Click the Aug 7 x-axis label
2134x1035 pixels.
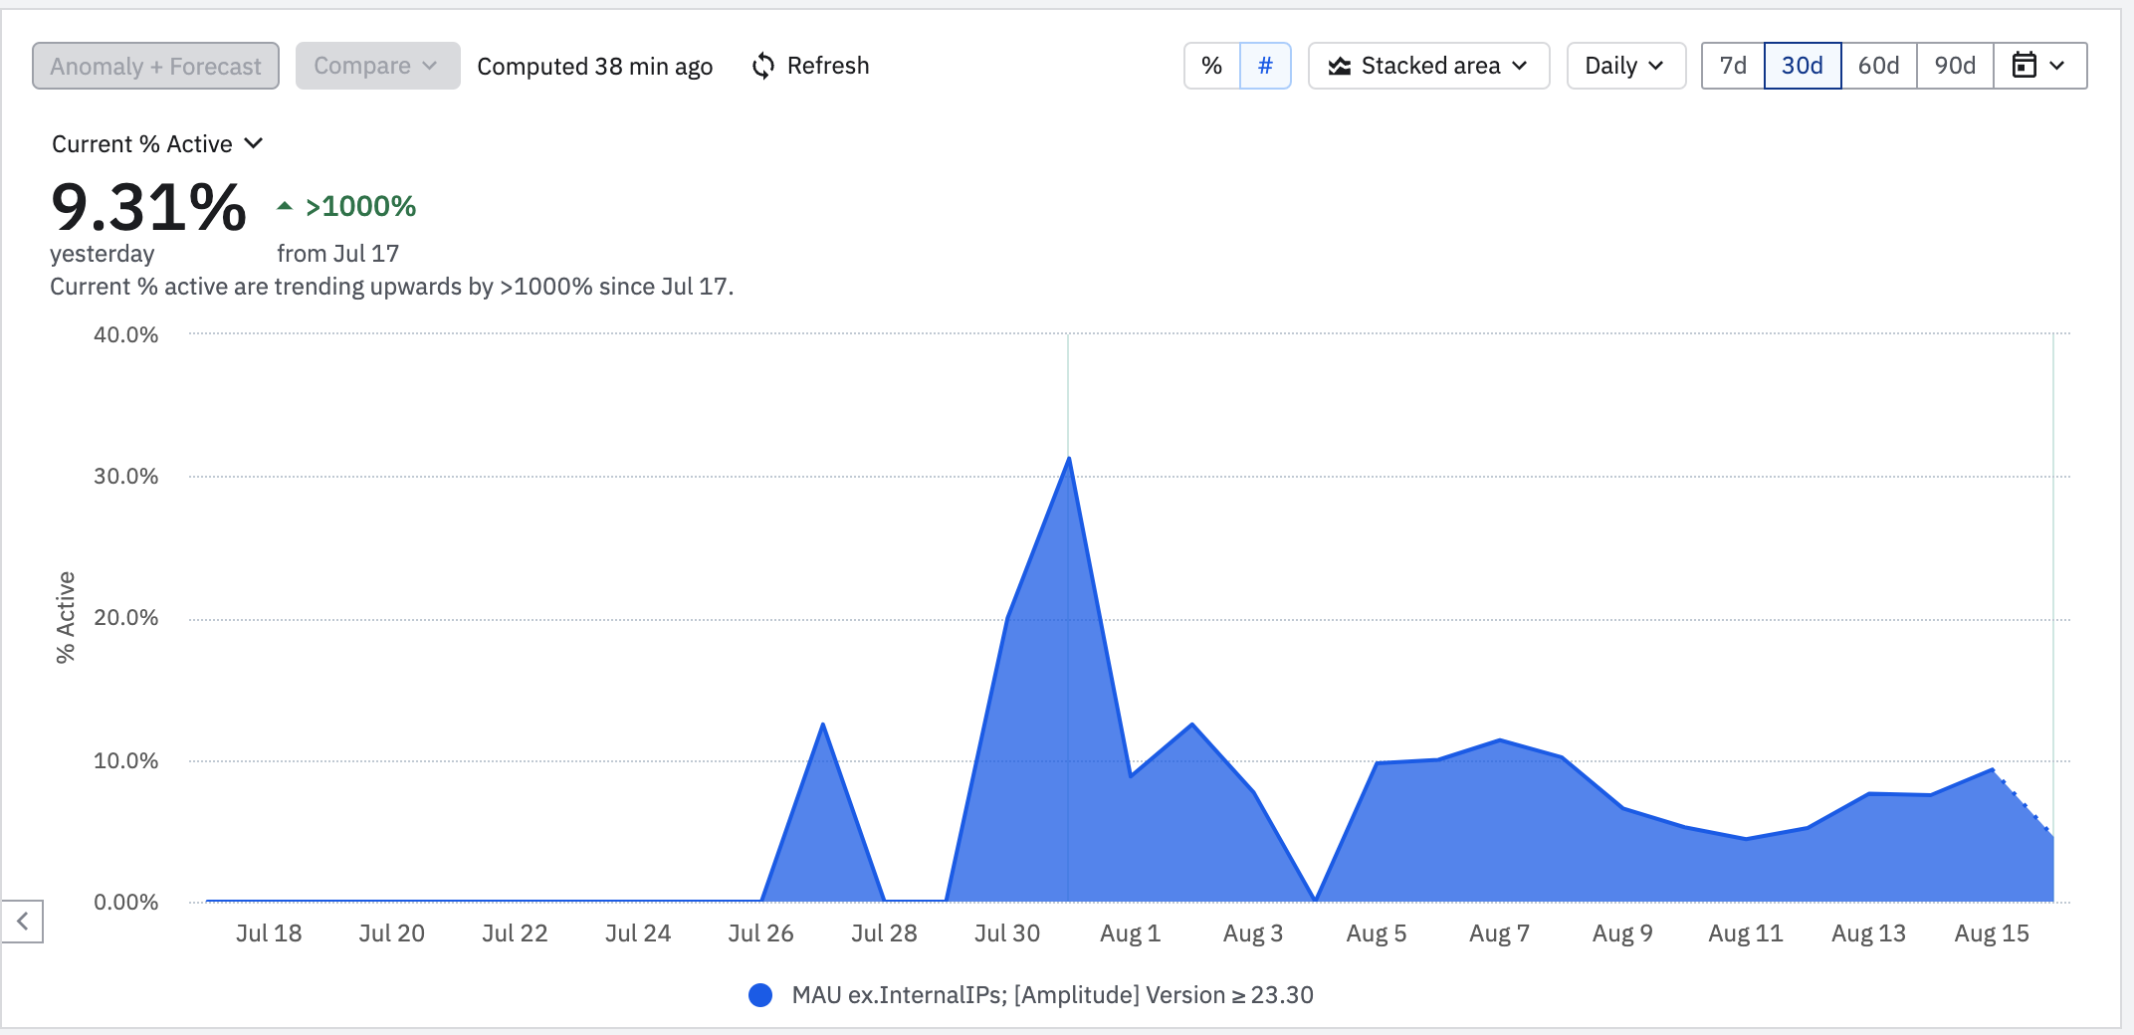point(1499,933)
